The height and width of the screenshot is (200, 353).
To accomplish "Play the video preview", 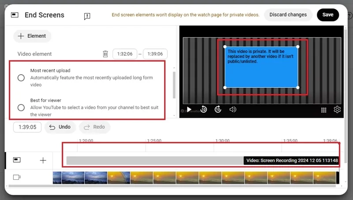I will (189, 109).
